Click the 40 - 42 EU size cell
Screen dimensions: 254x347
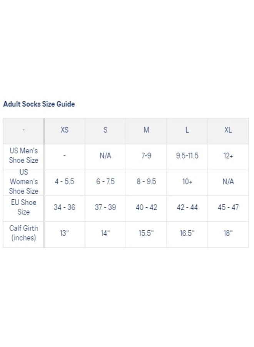pyautogui.click(x=146, y=207)
